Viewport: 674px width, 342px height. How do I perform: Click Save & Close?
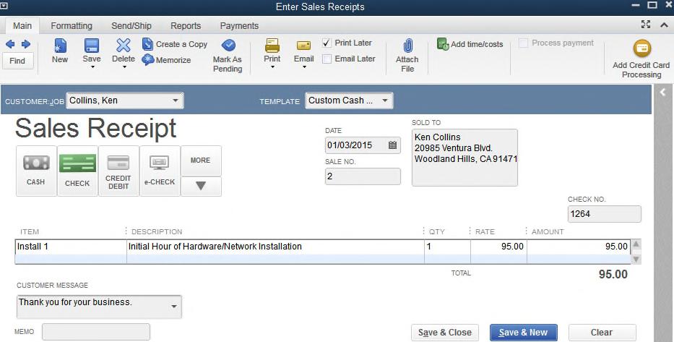click(445, 333)
